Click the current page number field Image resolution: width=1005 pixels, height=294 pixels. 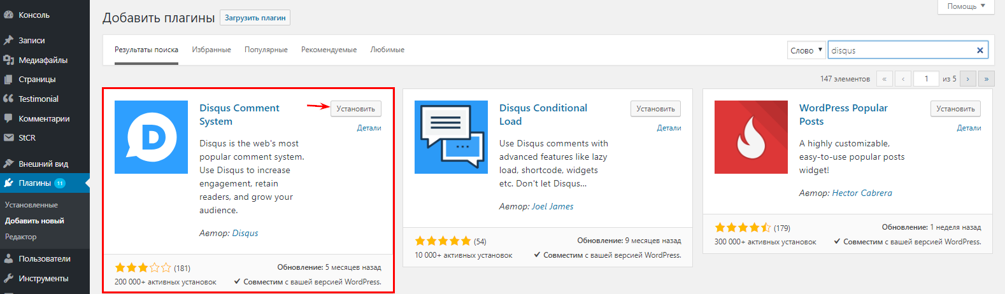pos(926,79)
